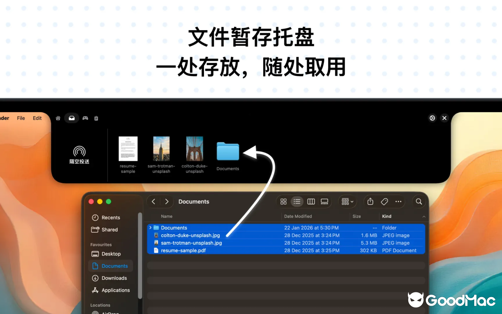This screenshot has height=314, width=502.
Task: Open the game controller tab icon
Action: pyautogui.click(x=85, y=118)
